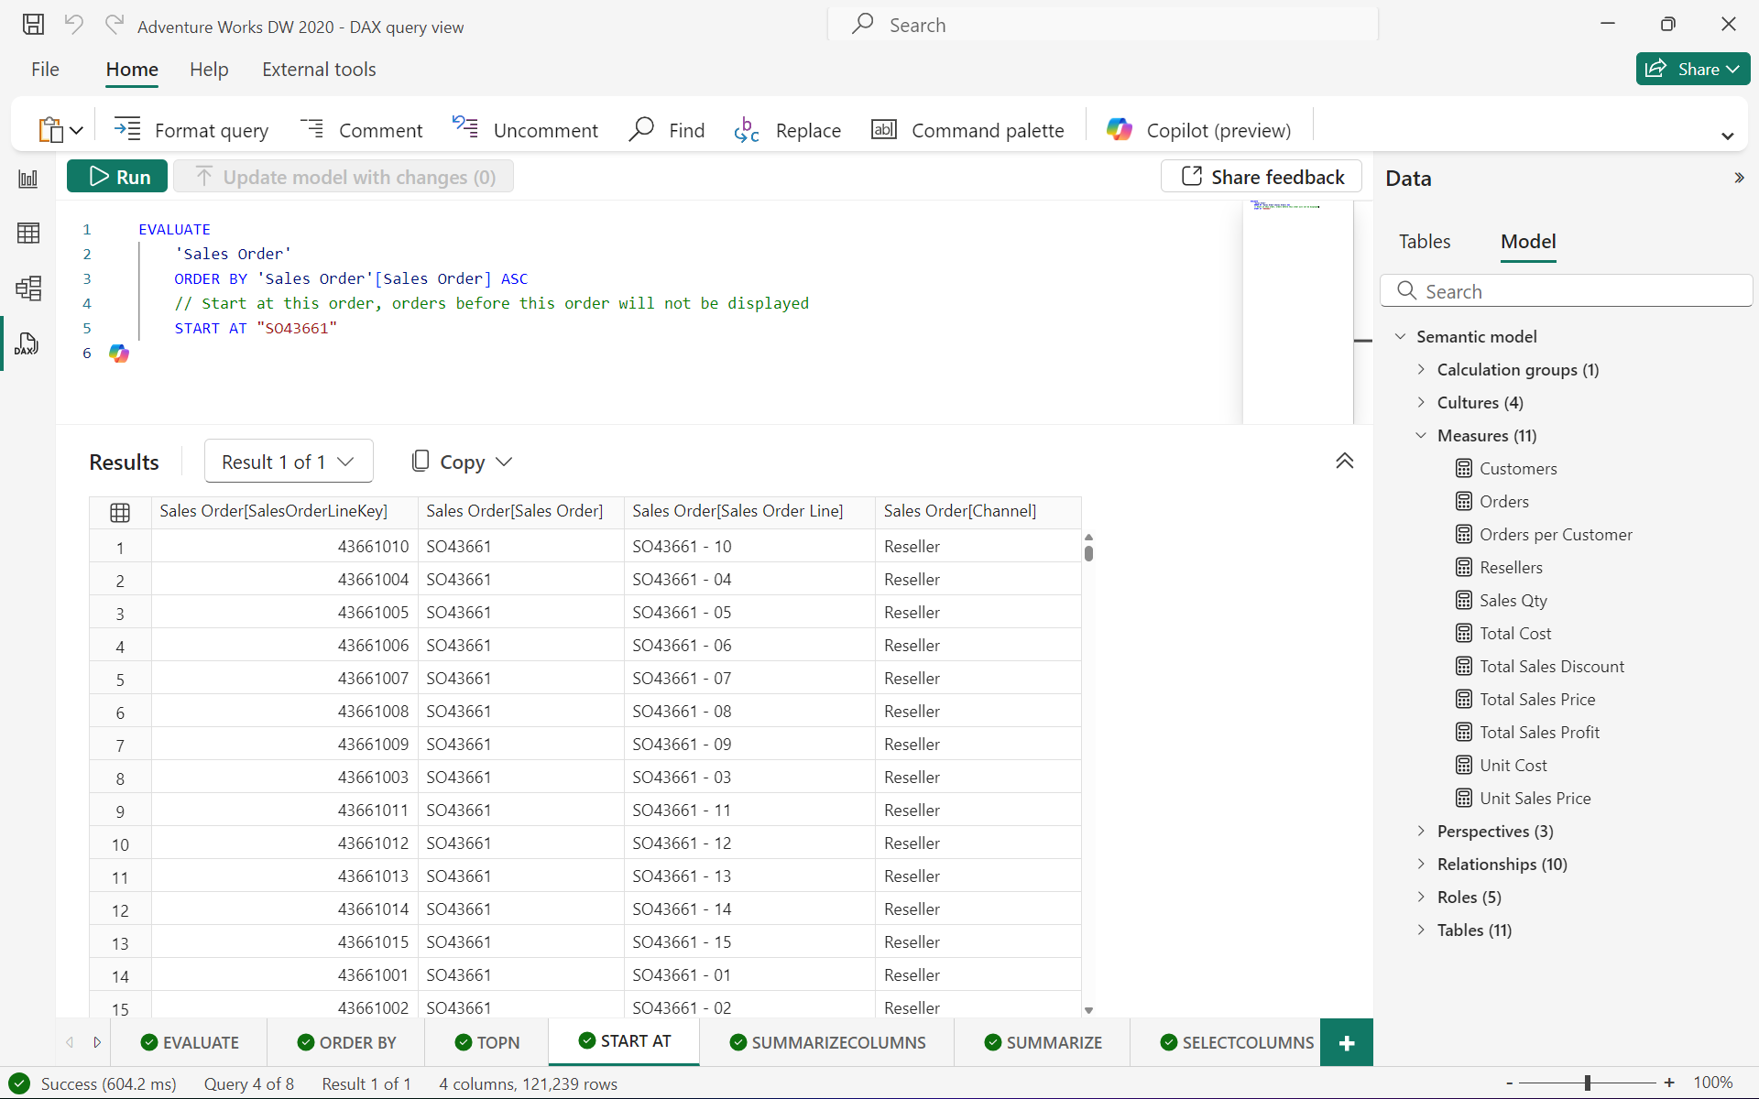Expand Tables section in model
This screenshot has width=1759, height=1099.
[x=1422, y=930]
